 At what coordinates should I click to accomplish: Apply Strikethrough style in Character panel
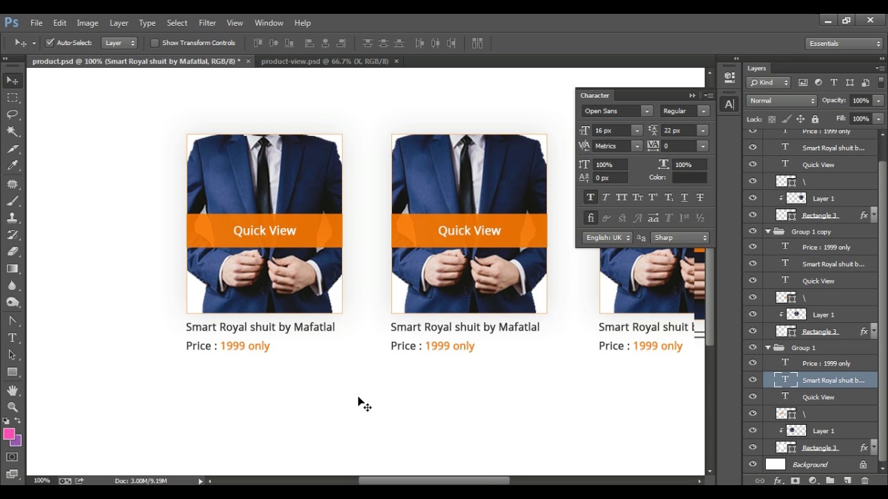coord(701,198)
